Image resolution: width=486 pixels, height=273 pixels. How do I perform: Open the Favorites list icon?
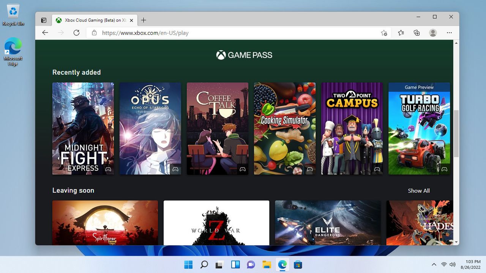coord(401,33)
